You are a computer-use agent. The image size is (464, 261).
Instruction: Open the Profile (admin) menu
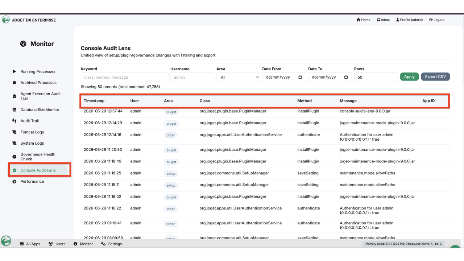tap(410, 20)
